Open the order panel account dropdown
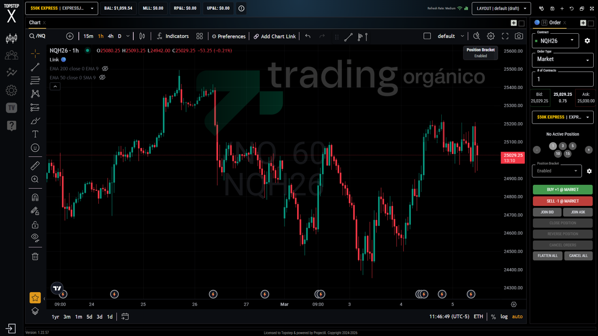 click(562, 117)
